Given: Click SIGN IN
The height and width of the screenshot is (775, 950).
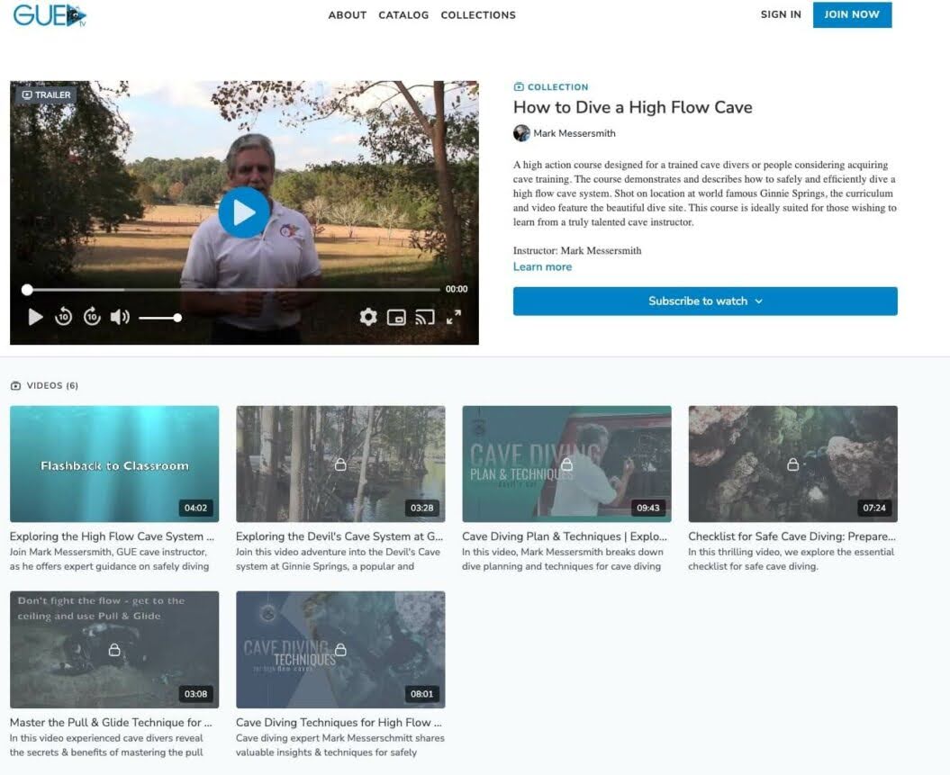Looking at the screenshot, I should tap(781, 14).
